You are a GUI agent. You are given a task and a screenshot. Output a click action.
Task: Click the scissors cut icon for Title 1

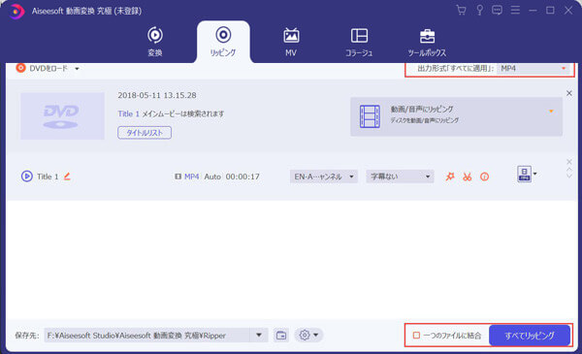(468, 177)
